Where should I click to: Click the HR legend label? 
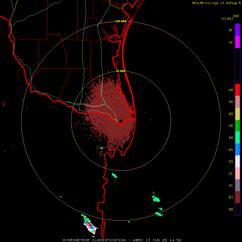point(231,126)
